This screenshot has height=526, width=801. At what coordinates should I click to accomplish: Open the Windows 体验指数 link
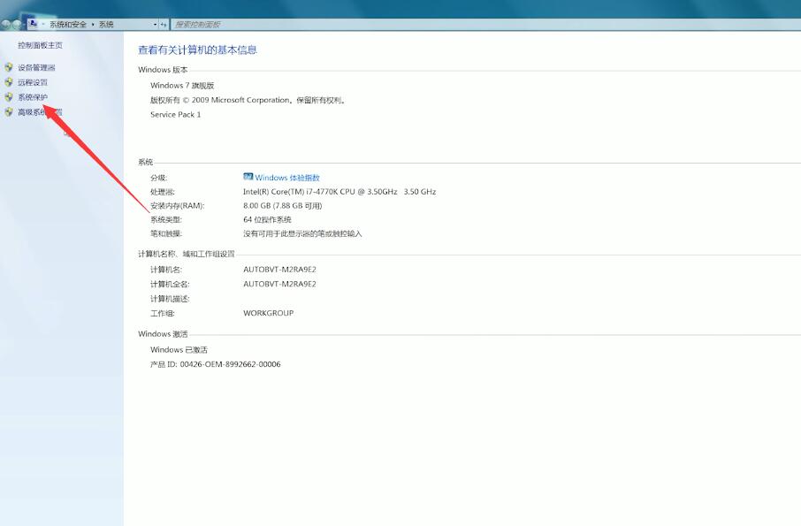point(287,178)
